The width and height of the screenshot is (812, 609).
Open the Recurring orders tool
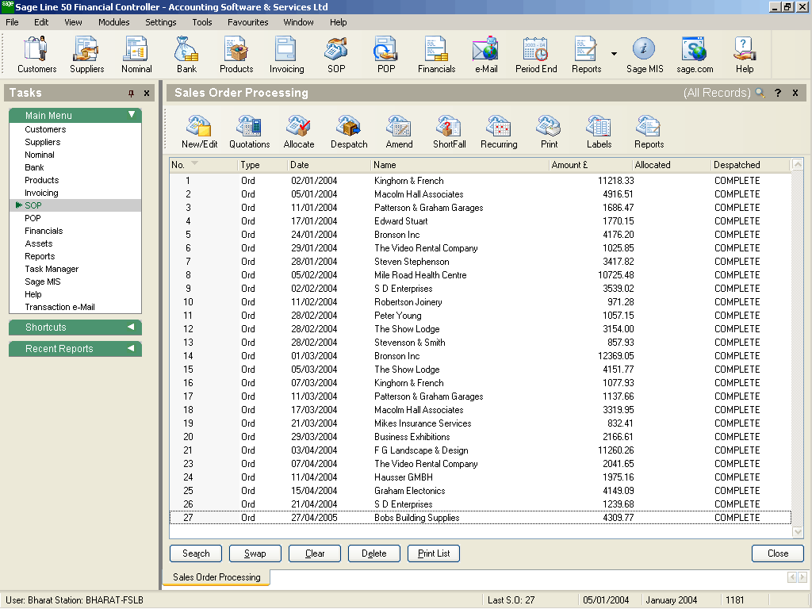click(x=499, y=131)
